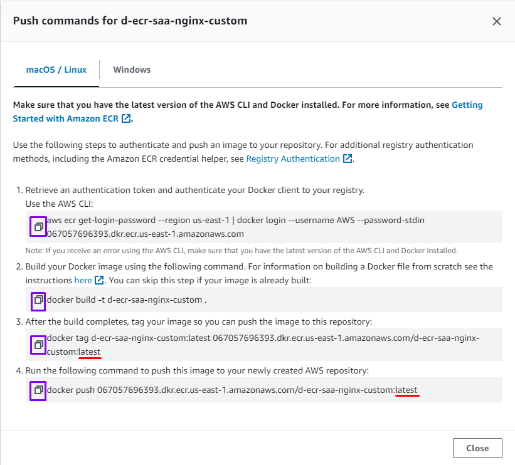The width and height of the screenshot is (515, 465).
Task: Switch to the Windows tab
Action: [x=132, y=70]
